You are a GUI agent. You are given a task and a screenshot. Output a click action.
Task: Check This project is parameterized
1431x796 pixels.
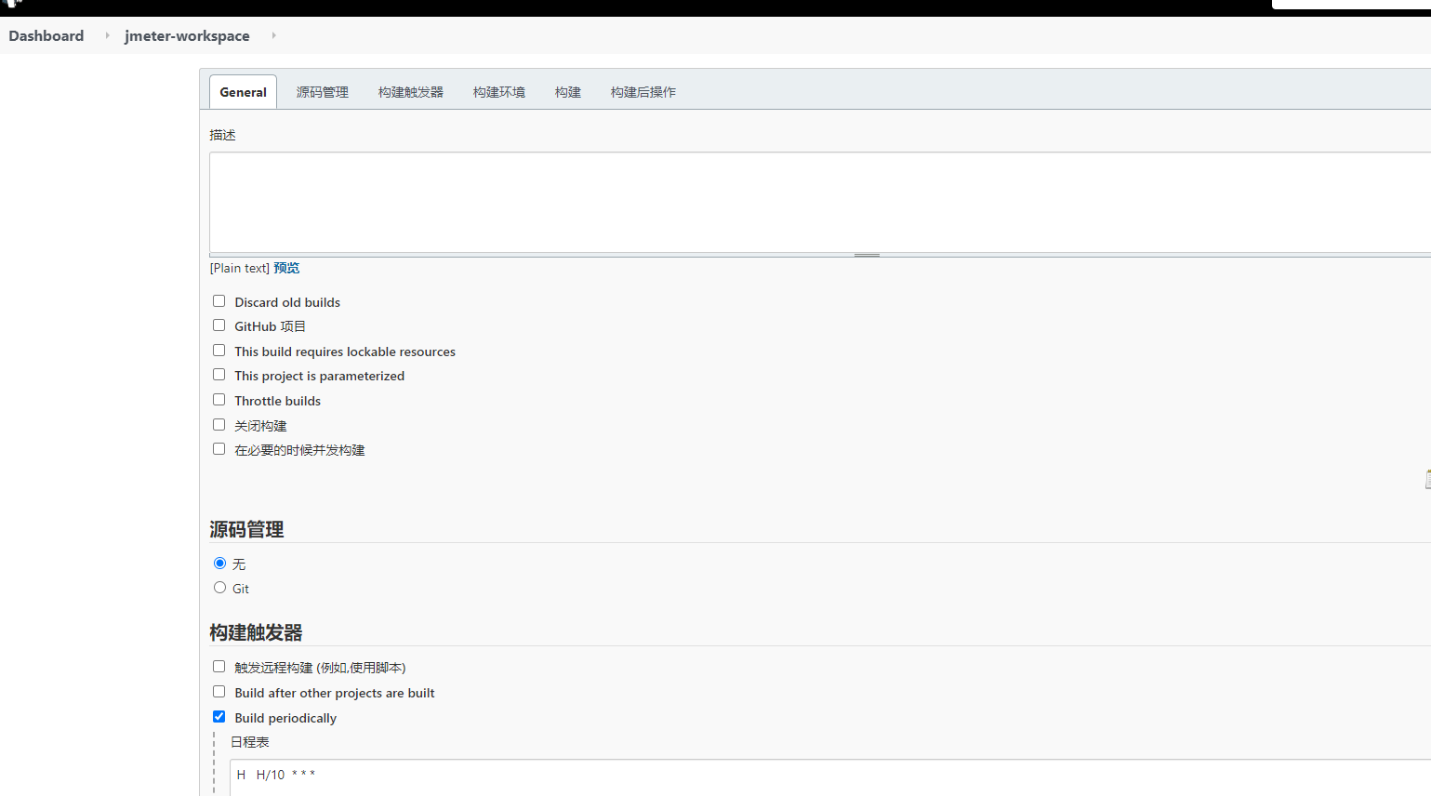coord(219,375)
